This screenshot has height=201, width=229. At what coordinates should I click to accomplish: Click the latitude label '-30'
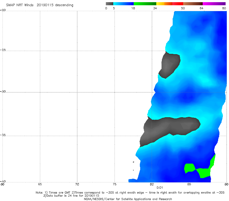pos(3,91)
